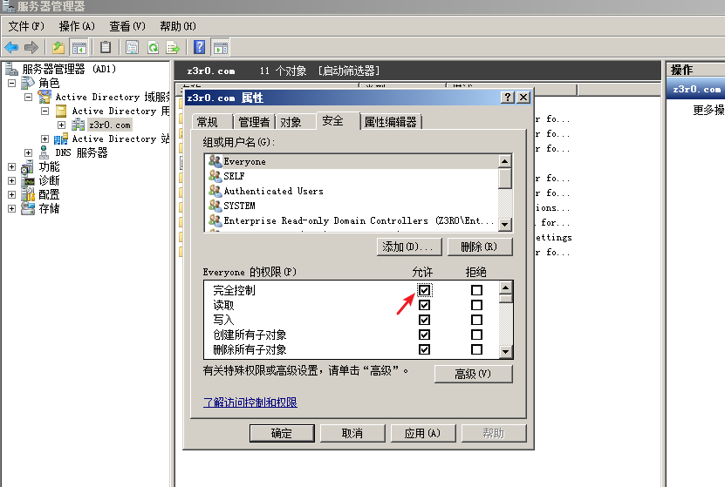This screenshot has height=487, width=725.
Task: Expand the DNS 服务器 node
Action: (x=28, y=152)
